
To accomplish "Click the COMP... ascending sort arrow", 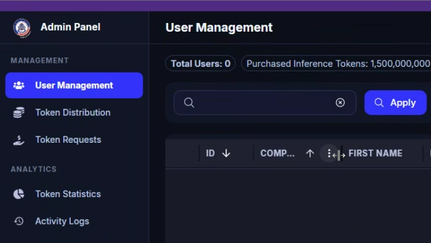I will 310,153.
